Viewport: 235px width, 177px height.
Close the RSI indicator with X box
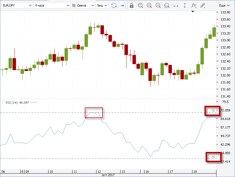tap(3, 102)
